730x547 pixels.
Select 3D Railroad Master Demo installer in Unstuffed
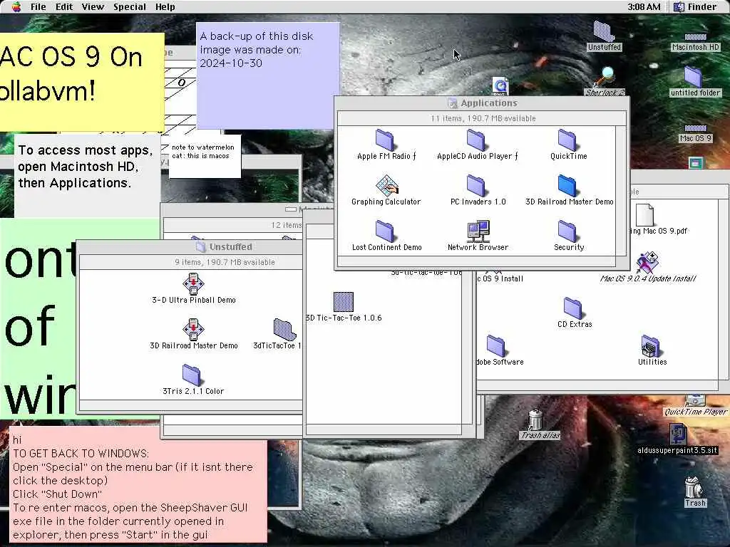point(193,330)
